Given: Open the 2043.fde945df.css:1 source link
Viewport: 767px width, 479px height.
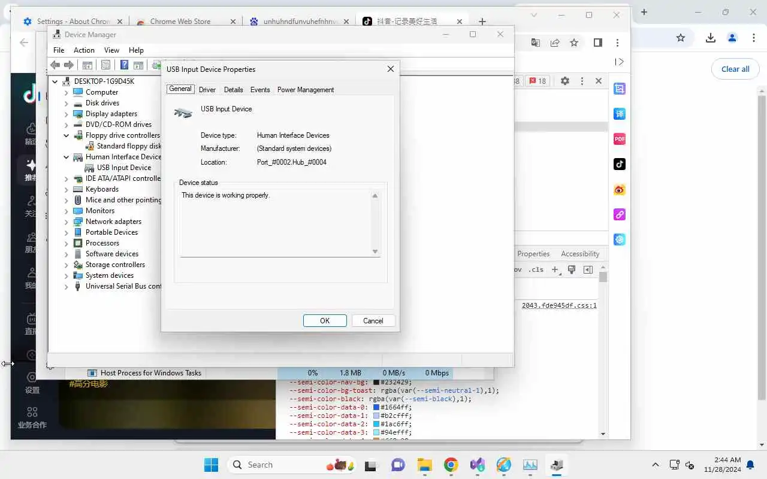Looking at the screenshot, I should pos(559,305).
